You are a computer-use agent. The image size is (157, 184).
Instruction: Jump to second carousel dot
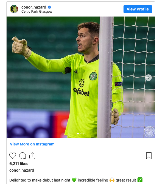(81, 134)
